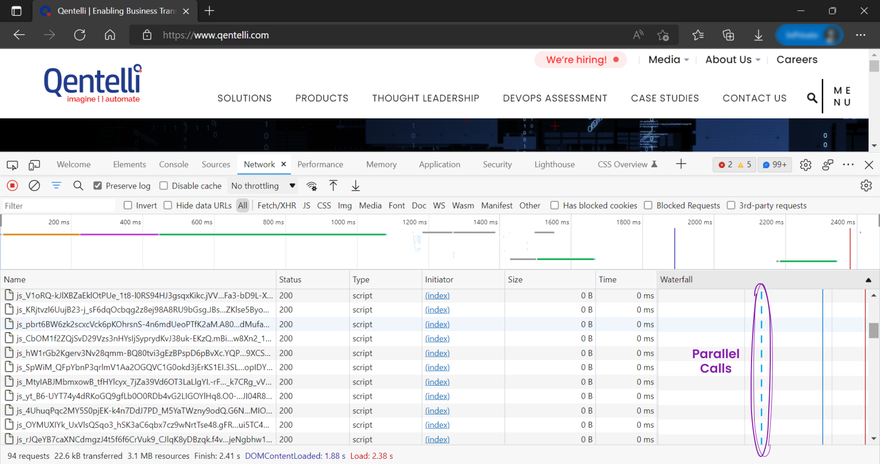Expand the Media menu dropdown
This screenshot has height=464, width=880.
tap(669, 60)
